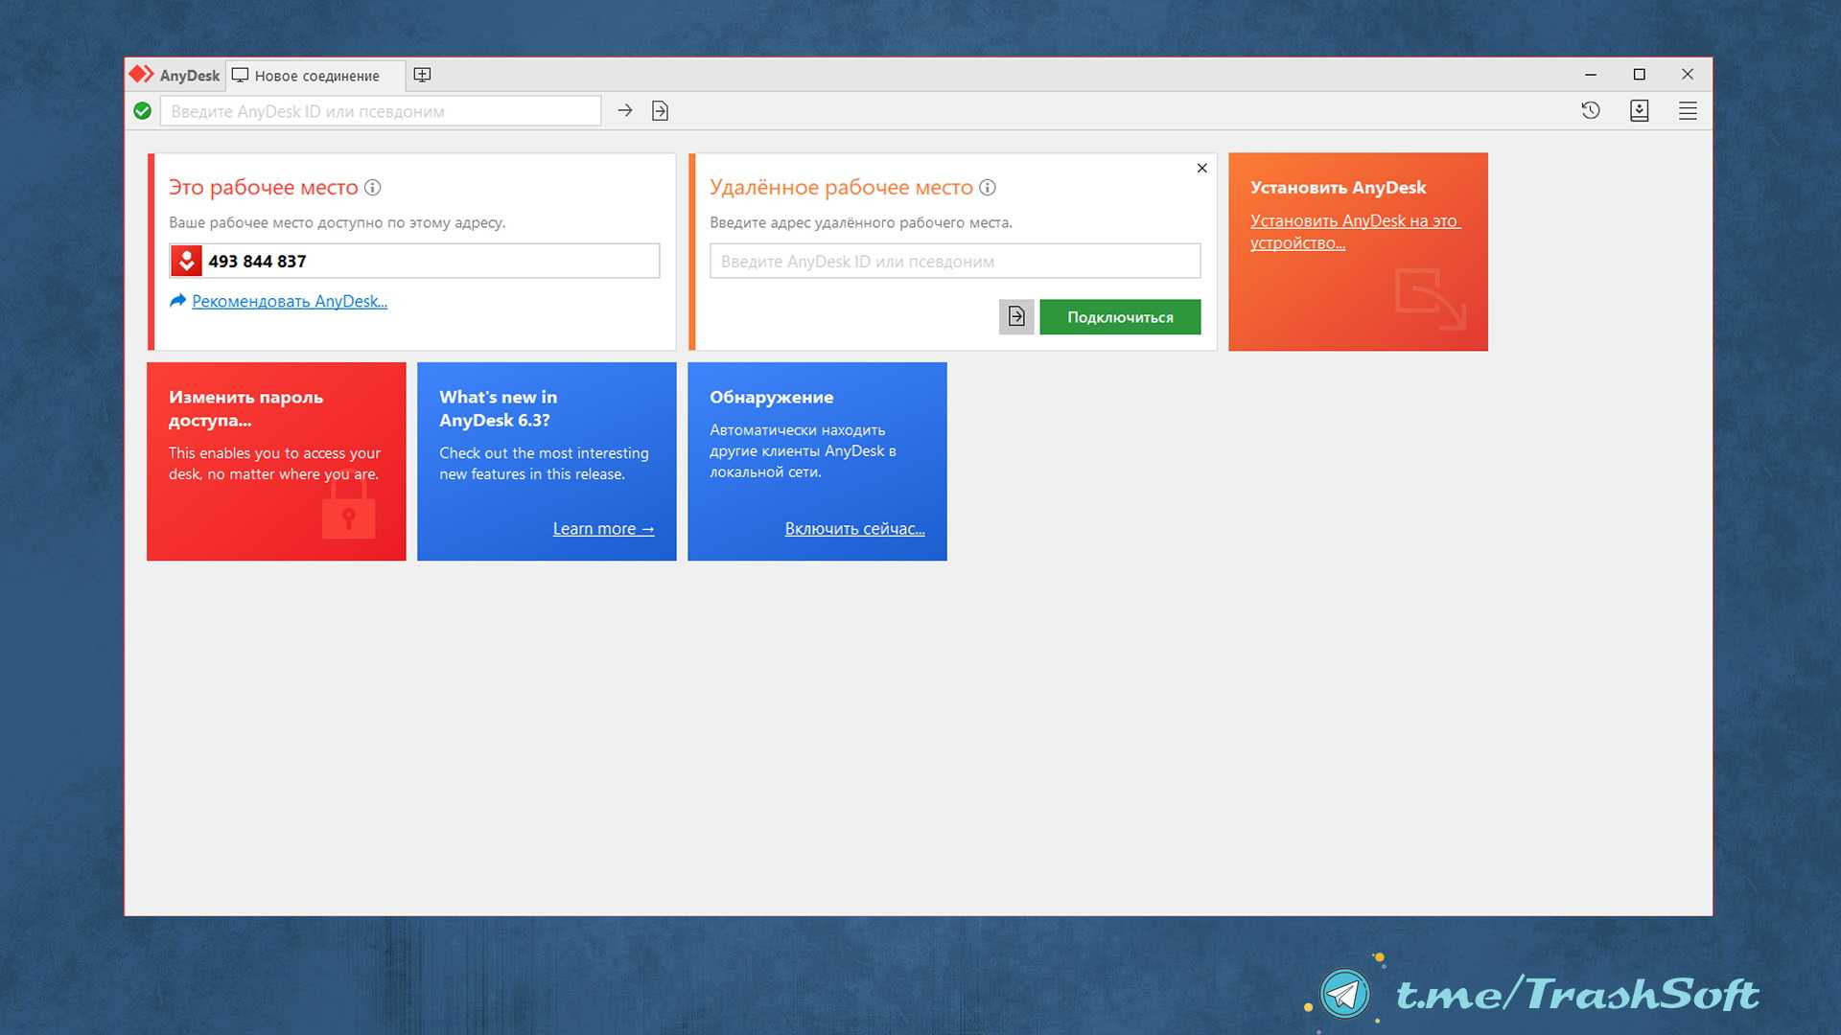Viewport: 1841px width, 1035px height.
Task: Click the blue share arrow icon
Action: click(x=177, y=301)
